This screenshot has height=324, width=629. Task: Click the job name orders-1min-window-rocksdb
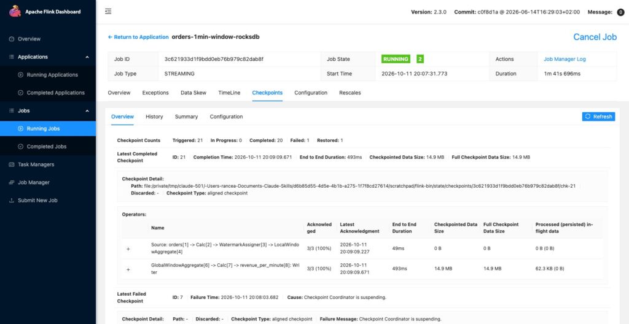216,37
